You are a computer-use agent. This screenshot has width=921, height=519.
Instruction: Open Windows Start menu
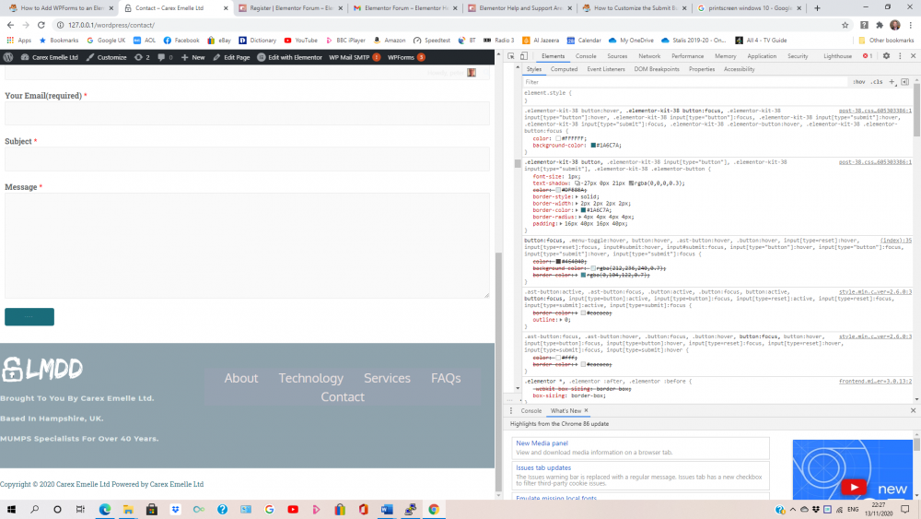click(11, 509)
